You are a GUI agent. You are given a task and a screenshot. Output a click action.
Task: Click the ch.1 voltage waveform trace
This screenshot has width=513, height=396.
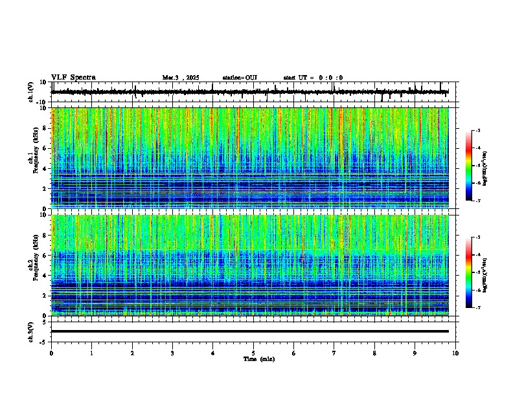pos(249,92)
